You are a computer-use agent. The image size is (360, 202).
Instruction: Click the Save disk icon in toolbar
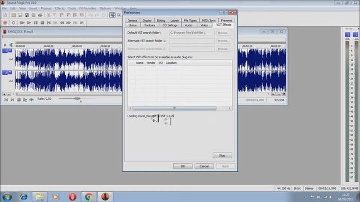(20, 15)
